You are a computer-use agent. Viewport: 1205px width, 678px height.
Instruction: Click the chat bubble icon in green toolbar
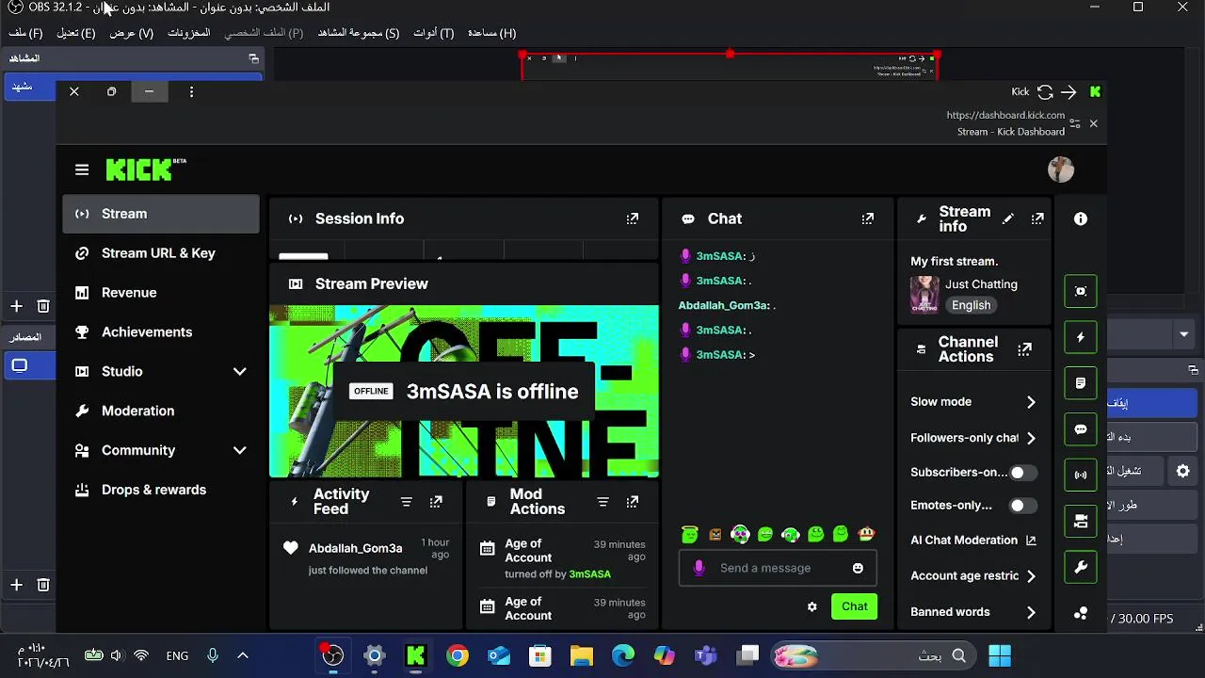click(x=1081, y=429)
